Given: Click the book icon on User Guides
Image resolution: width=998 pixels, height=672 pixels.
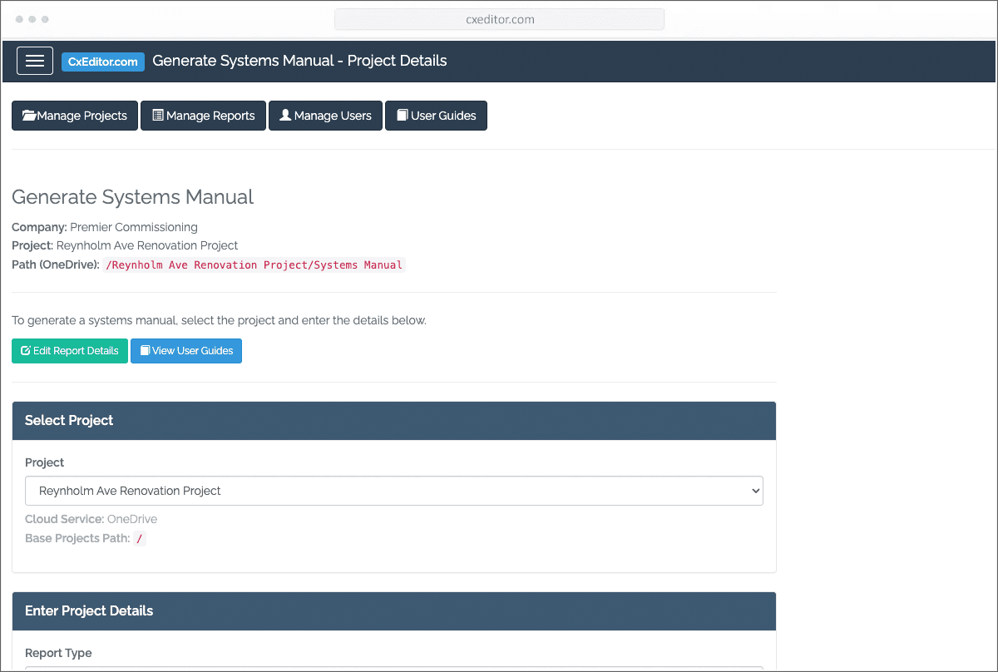Looking at the screenshot, I should [402, 116].
